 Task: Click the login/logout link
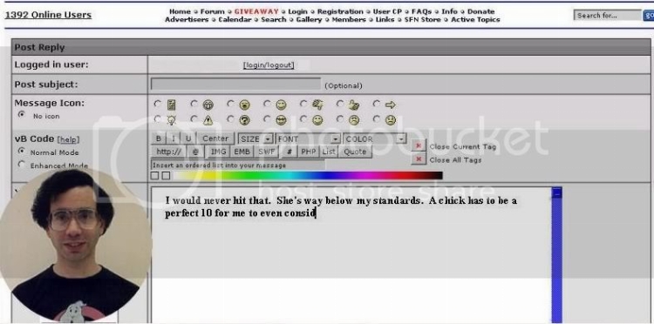coord(269,65)
